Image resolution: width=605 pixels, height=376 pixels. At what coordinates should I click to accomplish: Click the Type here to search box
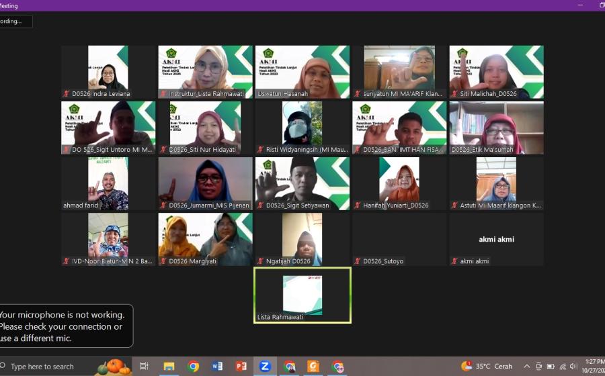(x=47, y=367)
